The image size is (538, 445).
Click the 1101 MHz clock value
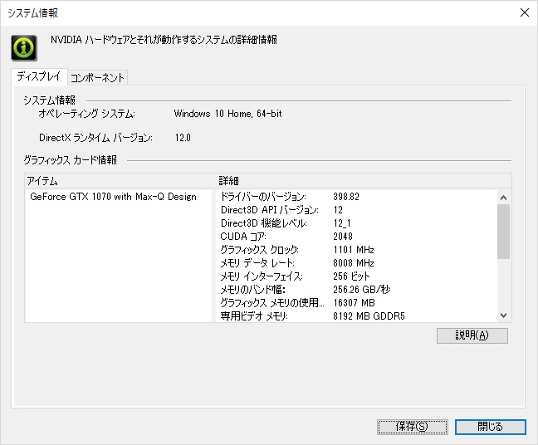pyautogui.click(x=354, y=250)
